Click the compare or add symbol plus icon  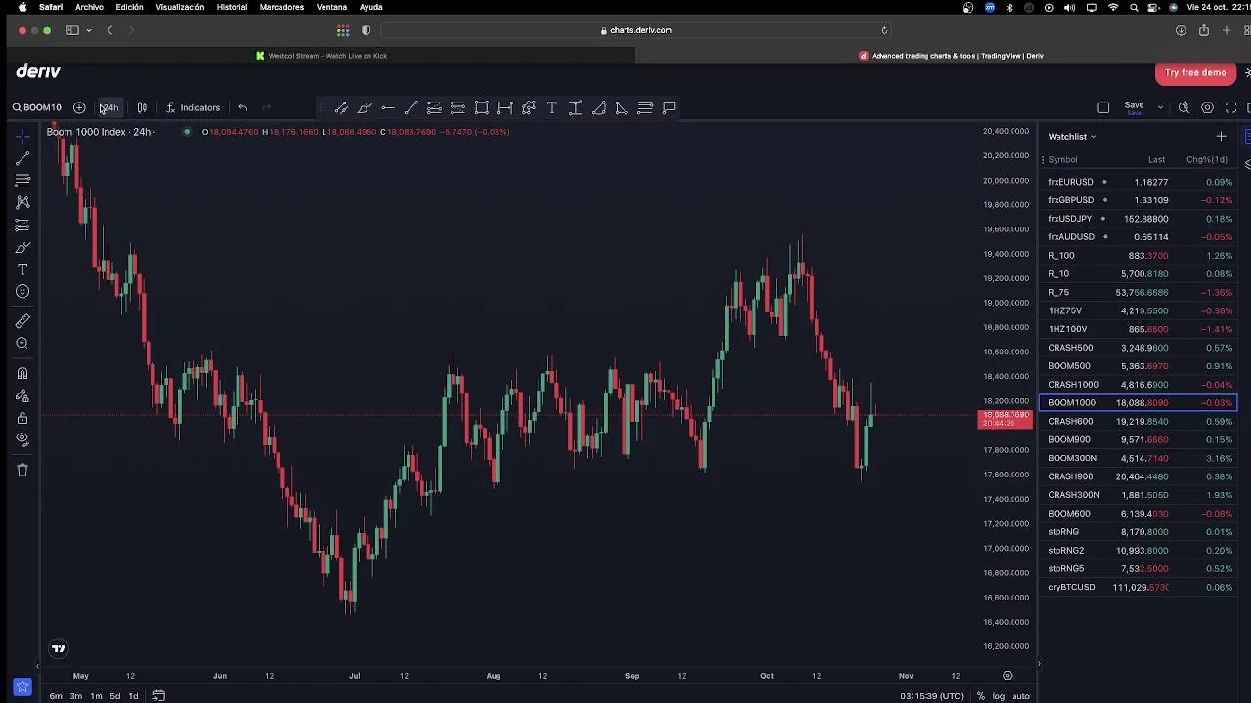(79, 107)
